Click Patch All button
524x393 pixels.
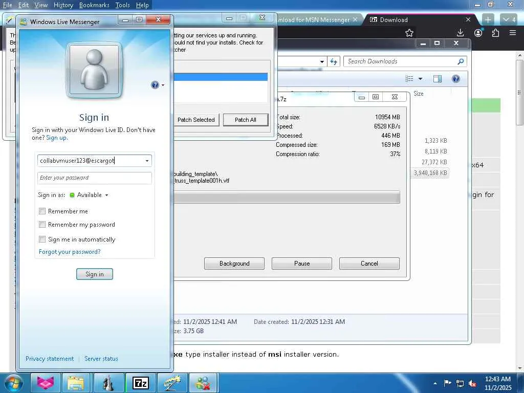point(246,120)
